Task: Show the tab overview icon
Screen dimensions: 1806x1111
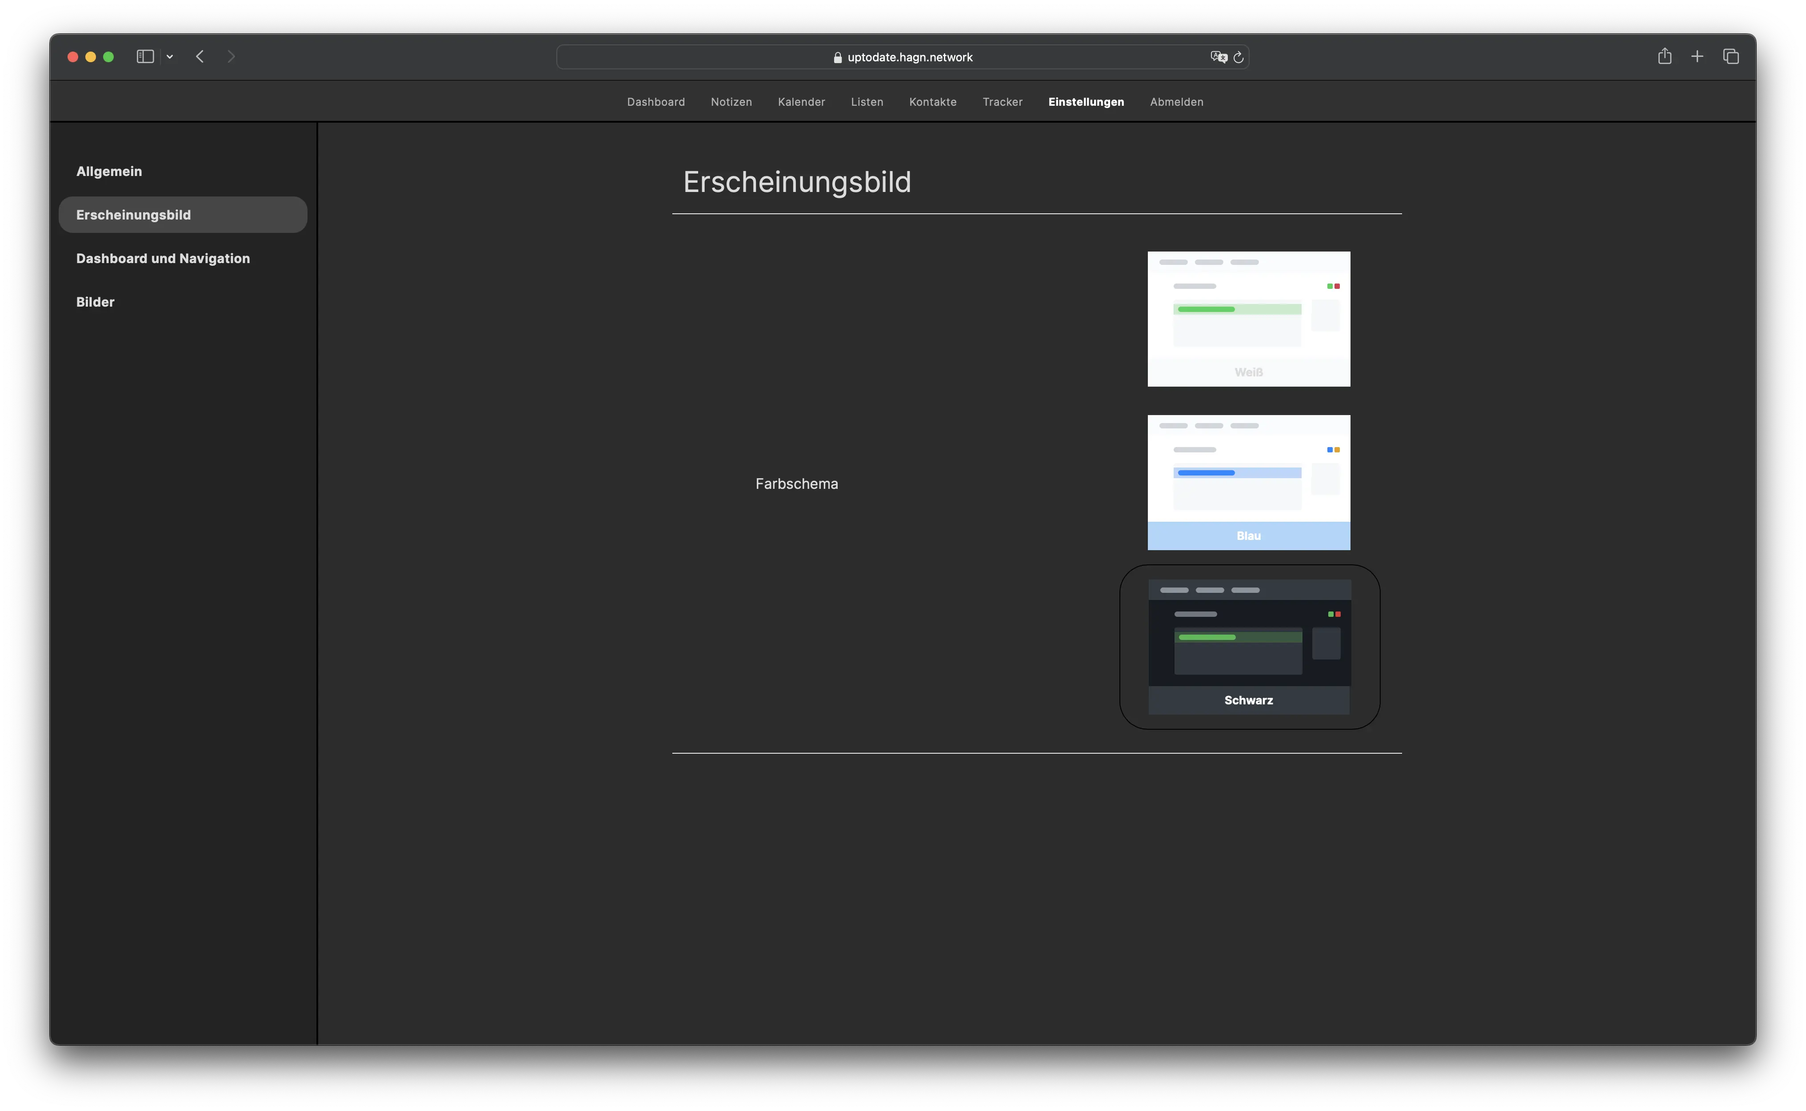Action: click(x=1731, y=56)
